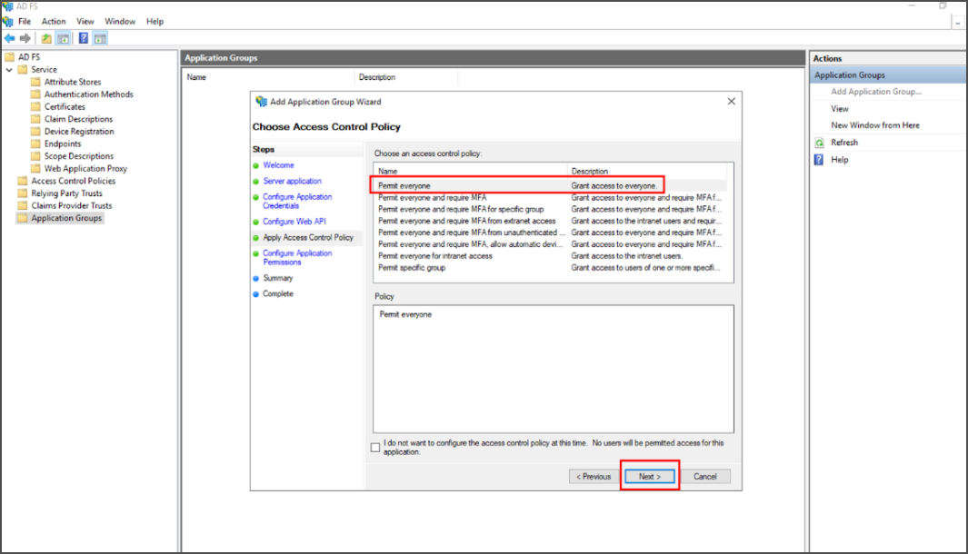
Task: Click the Add Application Group Wizard title icon
Action: pos(261,102)
